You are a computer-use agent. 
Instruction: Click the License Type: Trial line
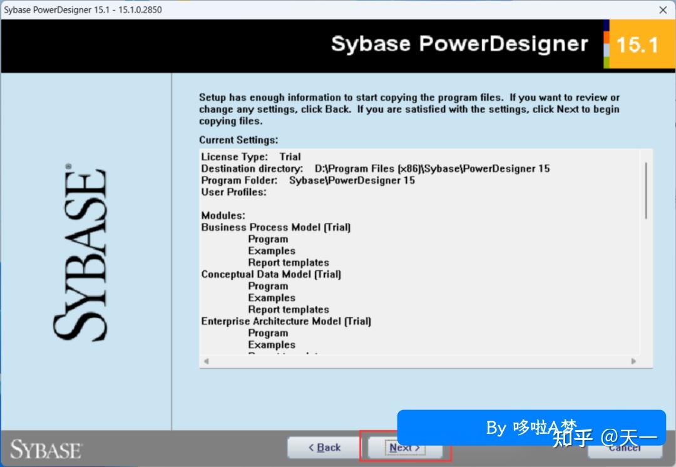click(250, 157)
